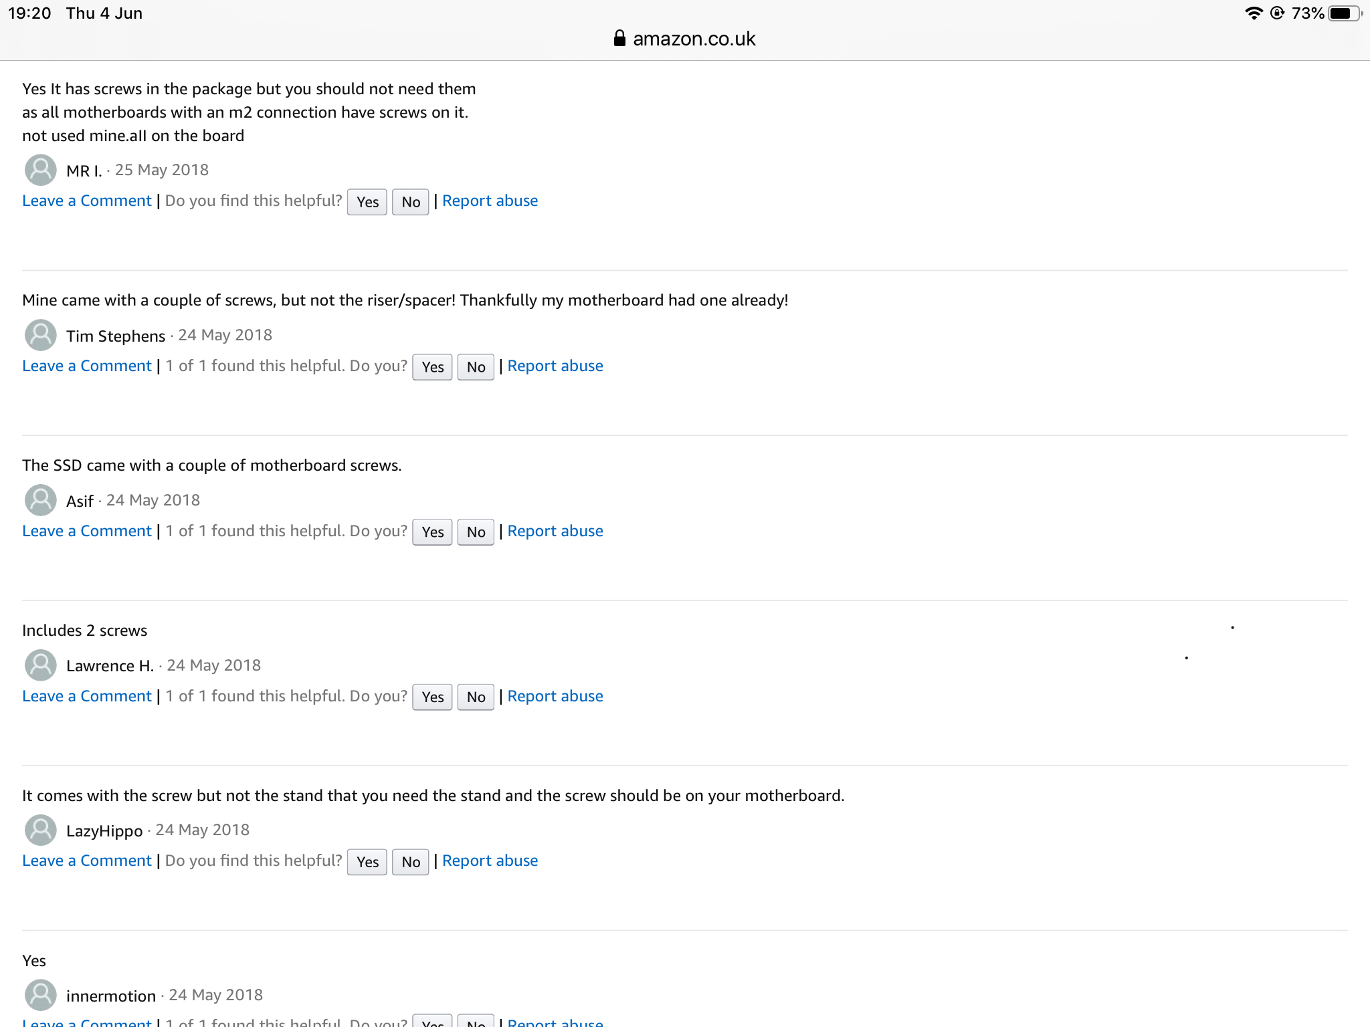
Task: Open Tim Stephens' profile avatar
Action: 41,335
